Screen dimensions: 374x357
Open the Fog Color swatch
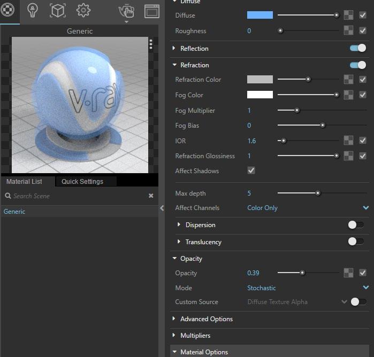click(x=260, y=95)
